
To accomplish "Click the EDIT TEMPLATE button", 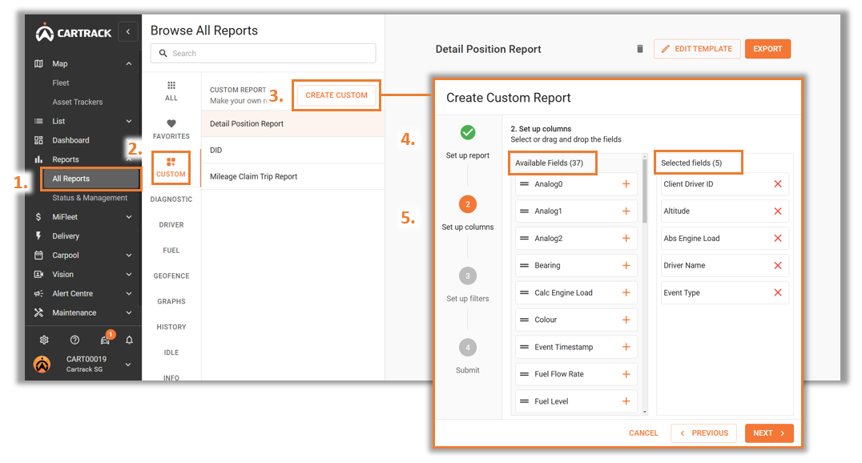I will tap(697, 49).
